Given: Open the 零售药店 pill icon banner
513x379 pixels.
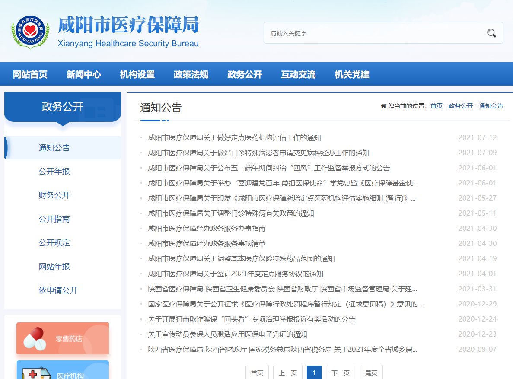Looking at the screenshot, I should [63, 338].
